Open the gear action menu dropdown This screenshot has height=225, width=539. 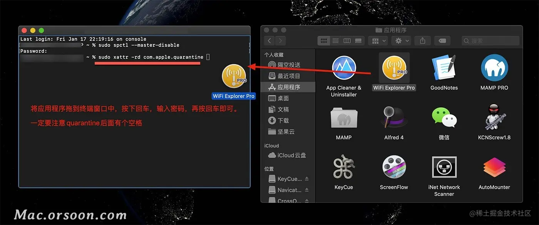click(x=401, y=40)
